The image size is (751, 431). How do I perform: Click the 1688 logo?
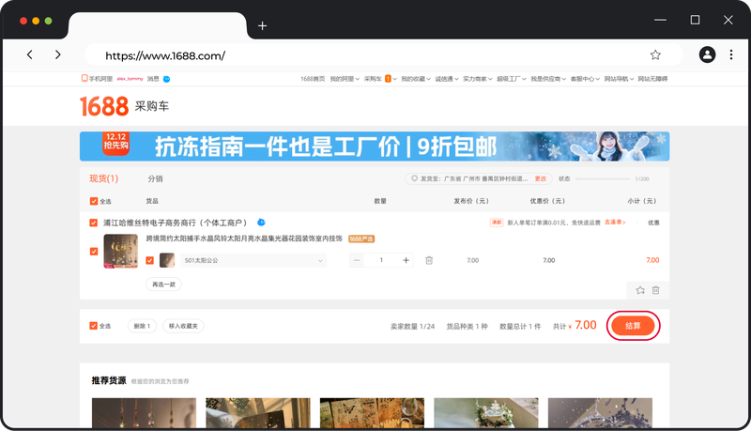[100, 106]
